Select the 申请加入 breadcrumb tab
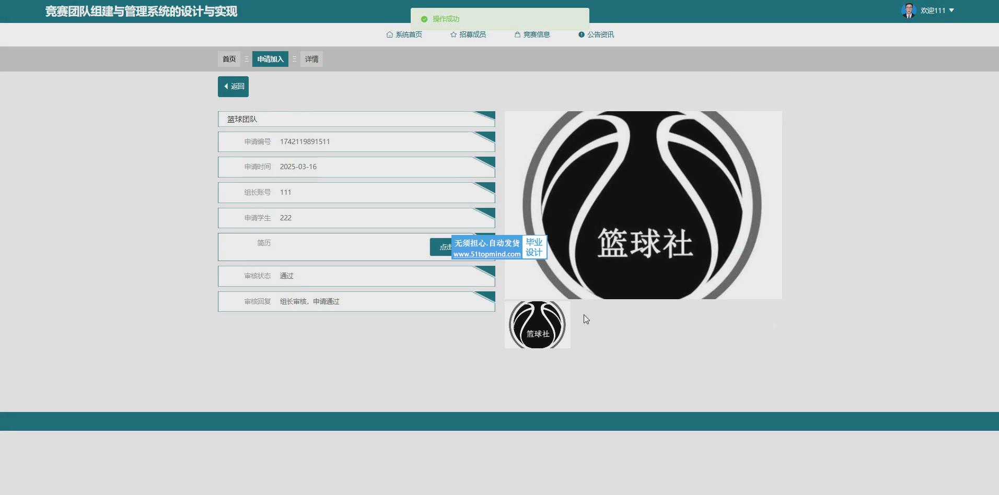 270,59
